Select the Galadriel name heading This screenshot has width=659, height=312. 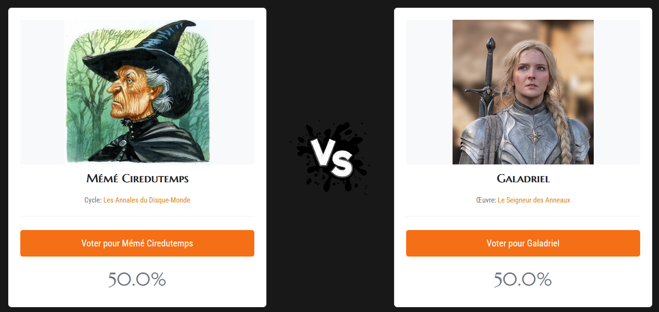[x=523, y=178]
